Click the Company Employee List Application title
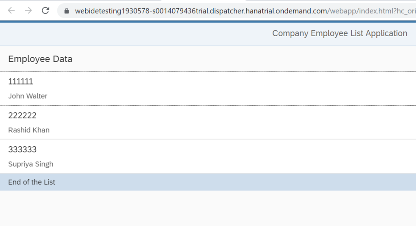Viewport: 416px width, 226px height. click(340, 33)
